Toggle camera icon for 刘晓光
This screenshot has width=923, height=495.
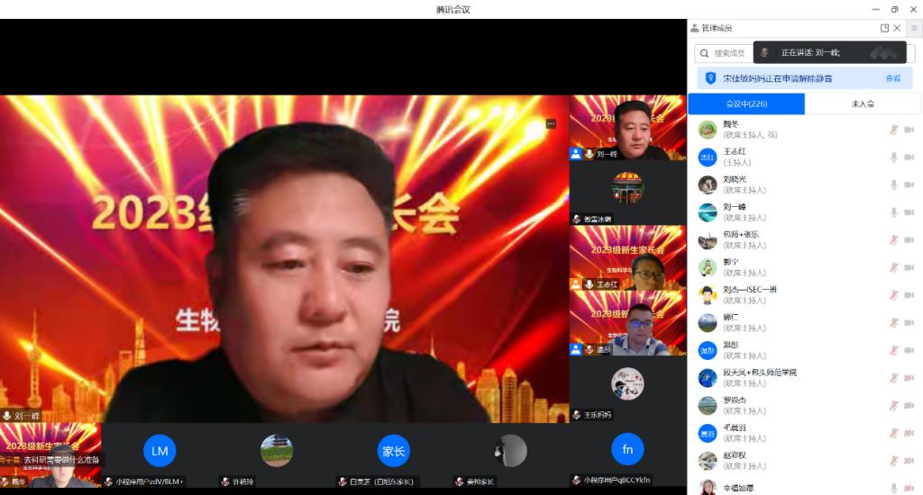909,184
